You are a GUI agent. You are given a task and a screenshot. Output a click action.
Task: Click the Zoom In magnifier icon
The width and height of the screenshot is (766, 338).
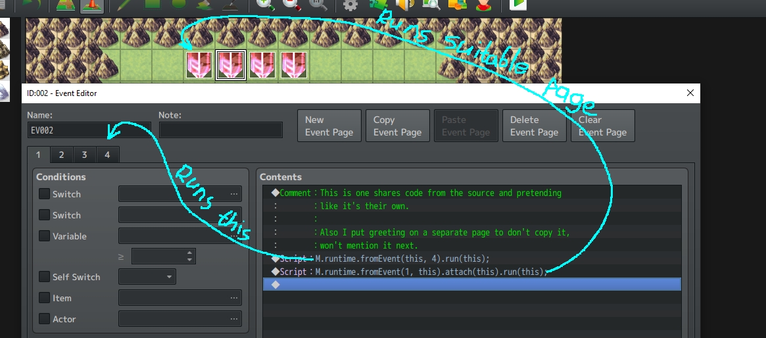pyautogui.click(x=265, y=5)
